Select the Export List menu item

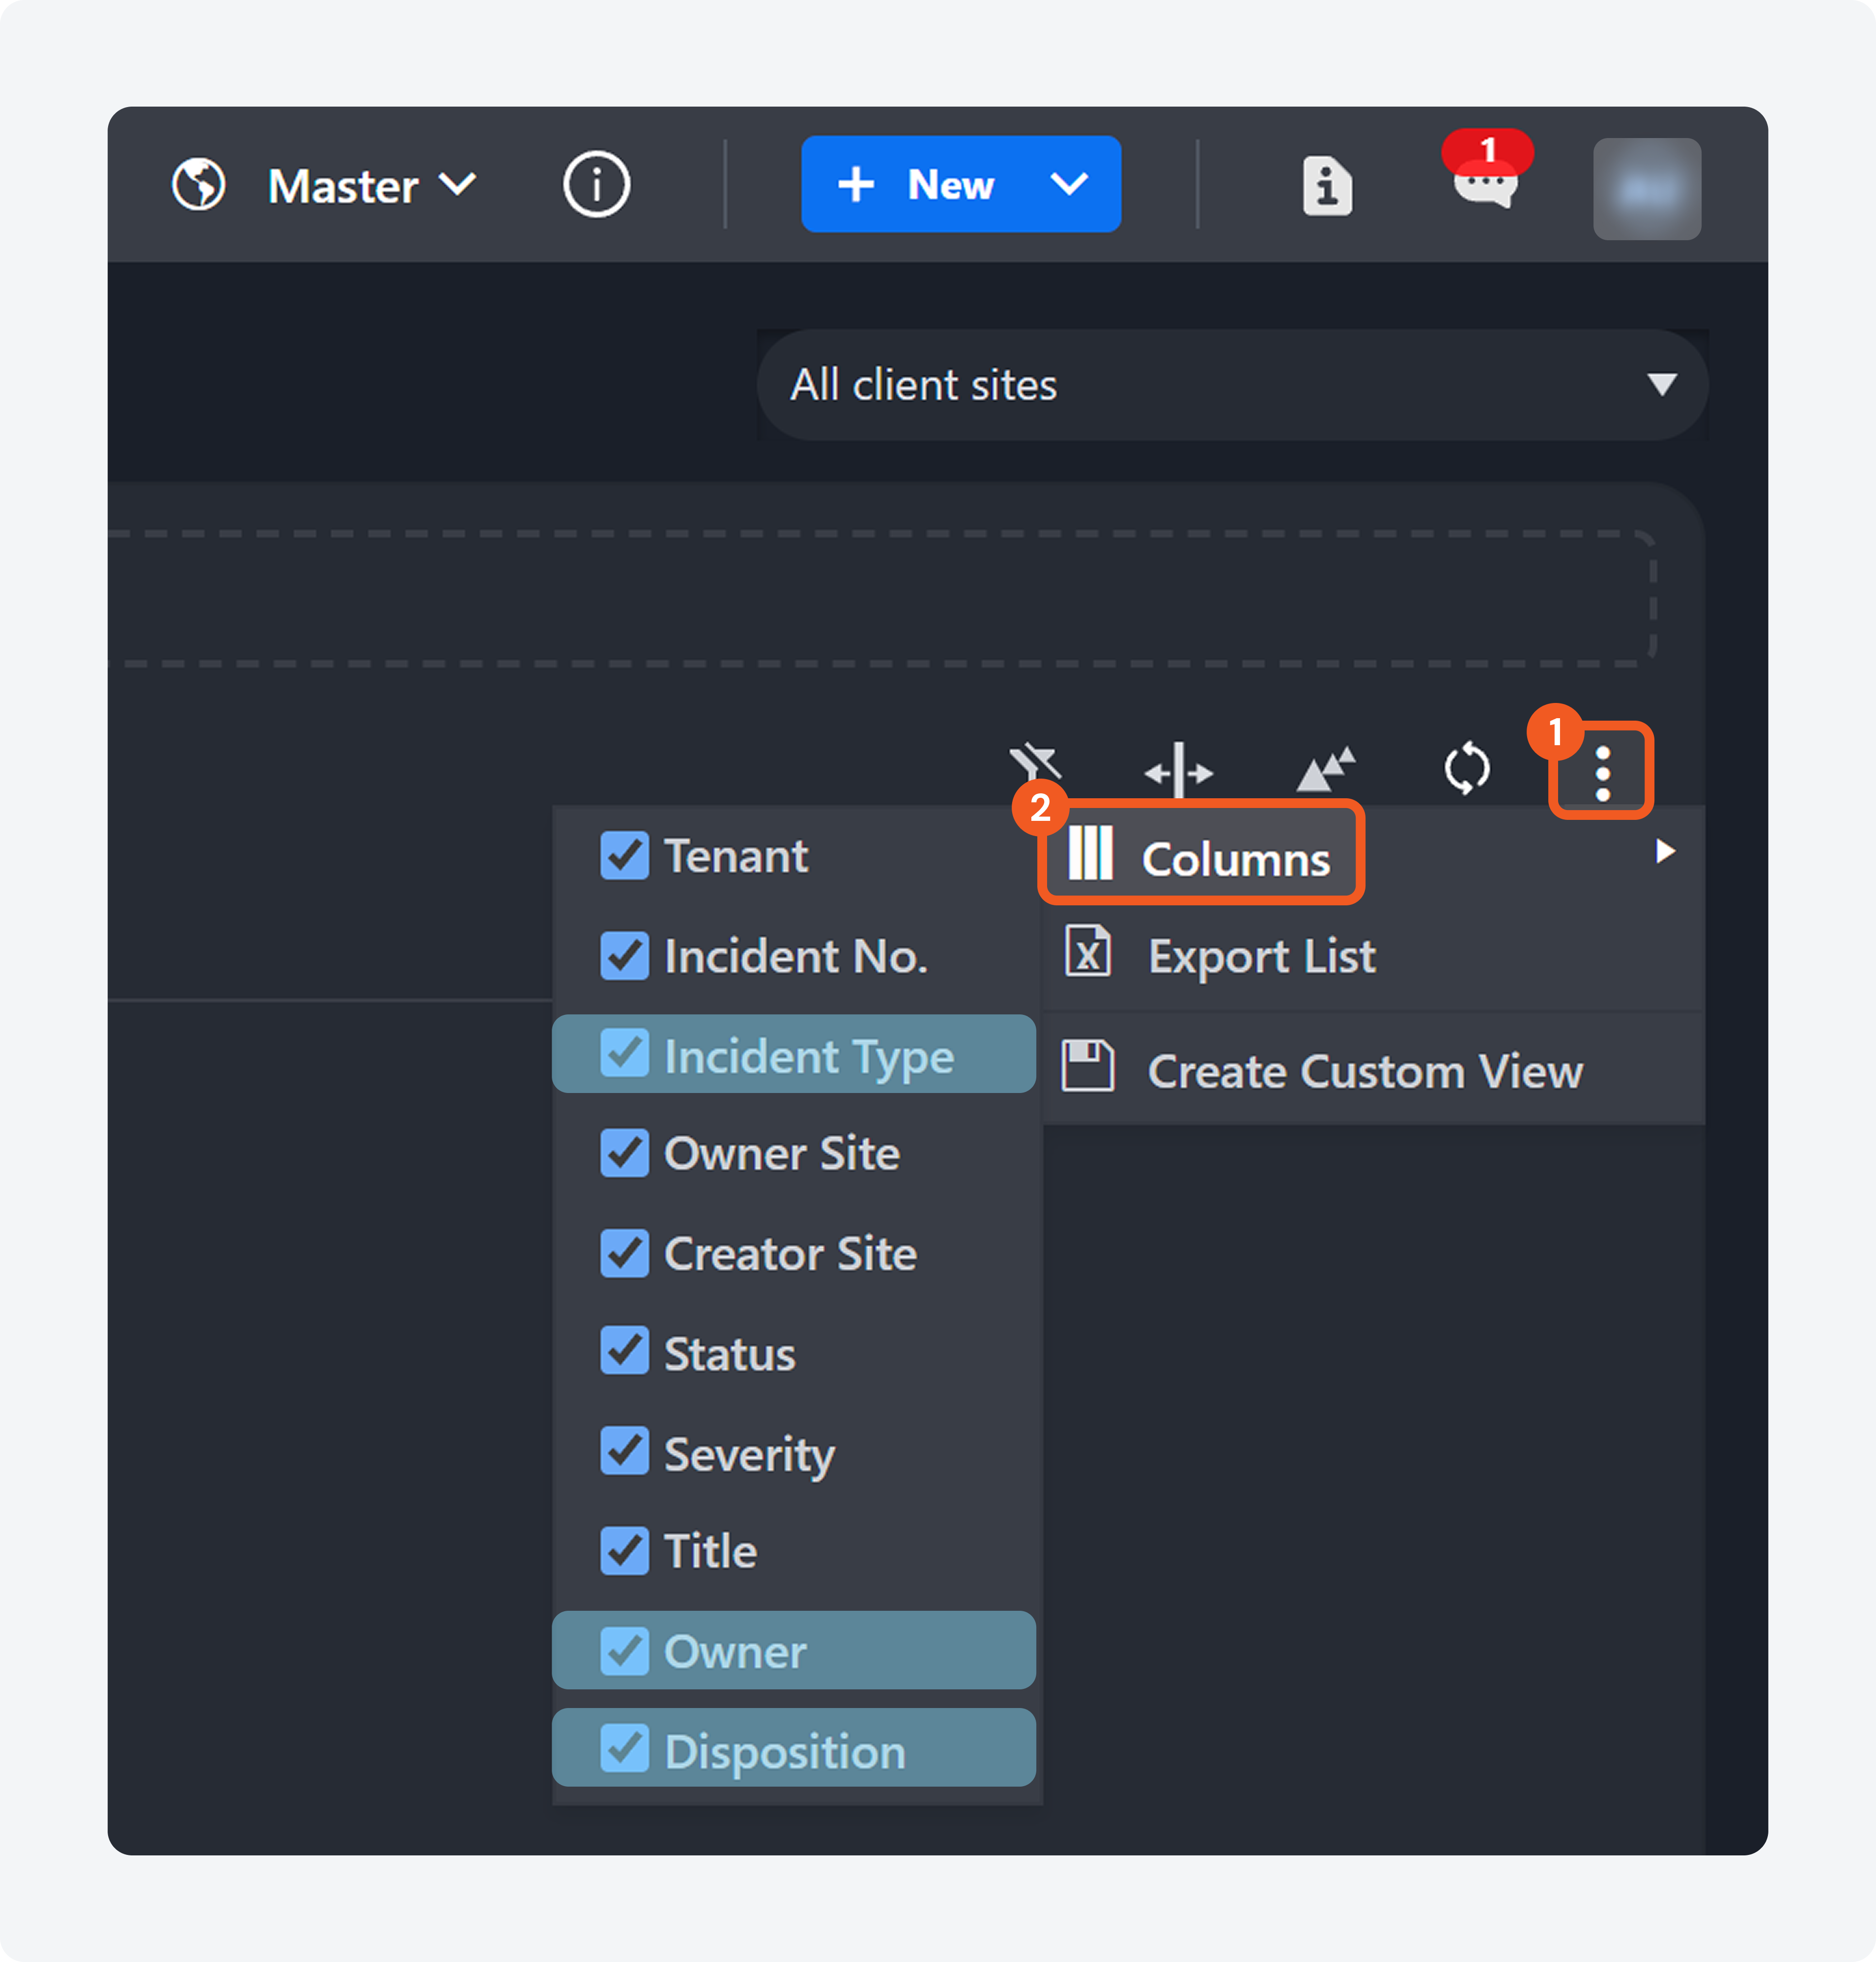coord(1261,956)
